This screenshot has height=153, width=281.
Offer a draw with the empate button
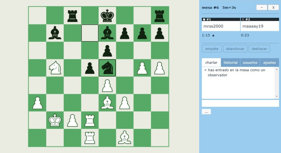tap(212, 49)
